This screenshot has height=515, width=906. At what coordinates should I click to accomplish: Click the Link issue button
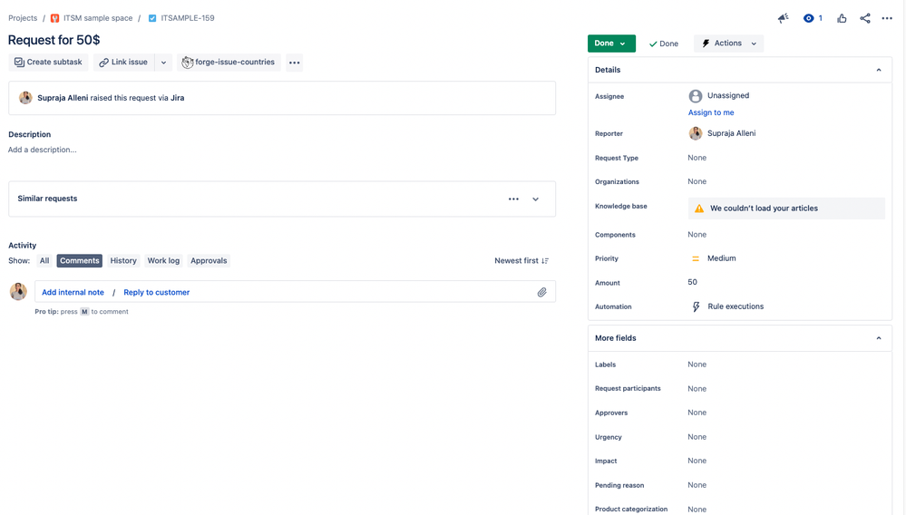[123, 63]
